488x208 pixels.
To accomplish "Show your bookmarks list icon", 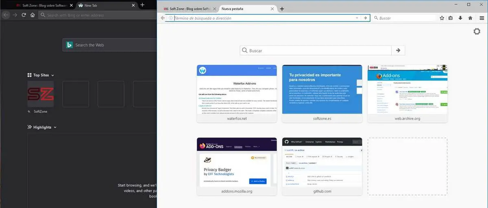I will click(451, 18).
